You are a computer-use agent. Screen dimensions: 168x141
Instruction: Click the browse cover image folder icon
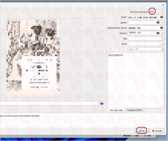click(102, 103)
